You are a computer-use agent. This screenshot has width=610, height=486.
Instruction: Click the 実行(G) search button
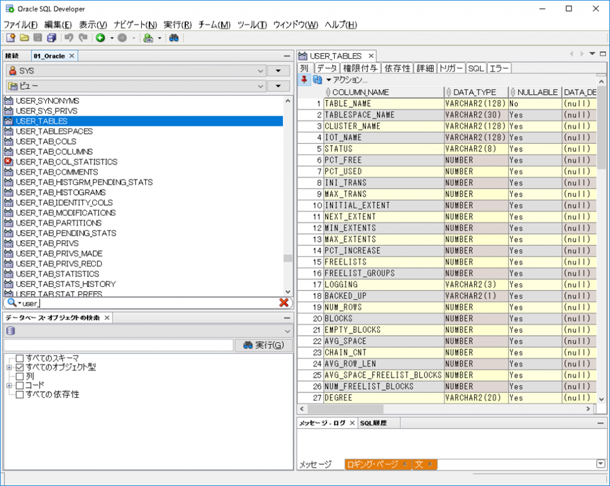(x=264, y=345)
